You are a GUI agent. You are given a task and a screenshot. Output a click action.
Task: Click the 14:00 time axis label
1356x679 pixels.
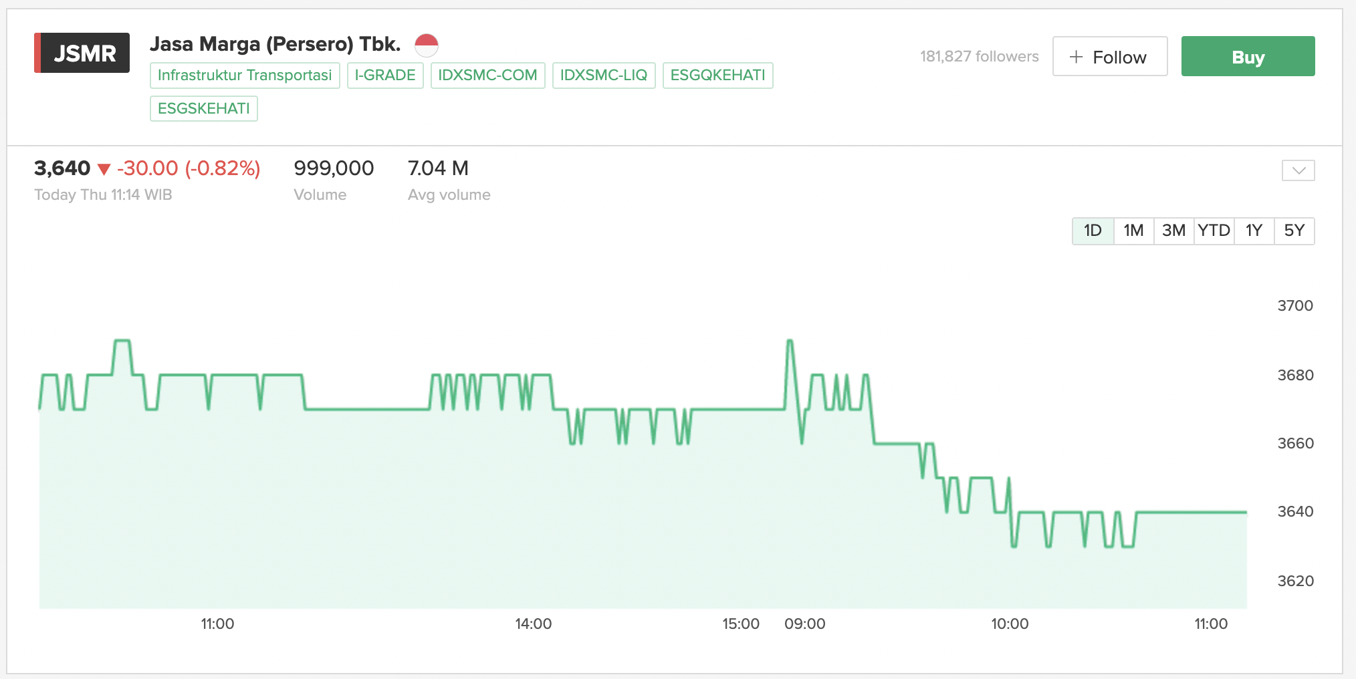pyautogui.click(x=534, y=624)
